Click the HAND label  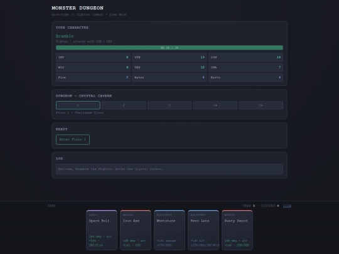tap(51, 206)
